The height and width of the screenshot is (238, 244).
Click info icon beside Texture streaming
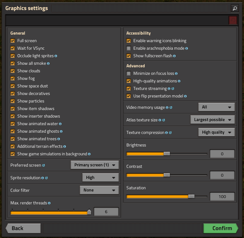click(x=169, y=89)
